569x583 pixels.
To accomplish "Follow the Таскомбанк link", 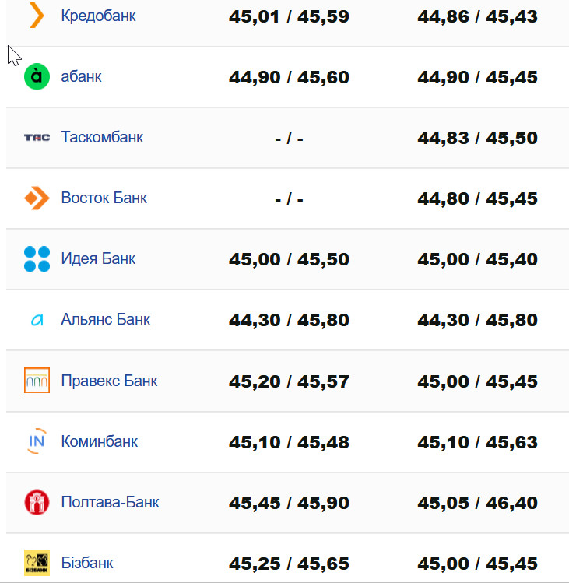I will click(102, 137).
